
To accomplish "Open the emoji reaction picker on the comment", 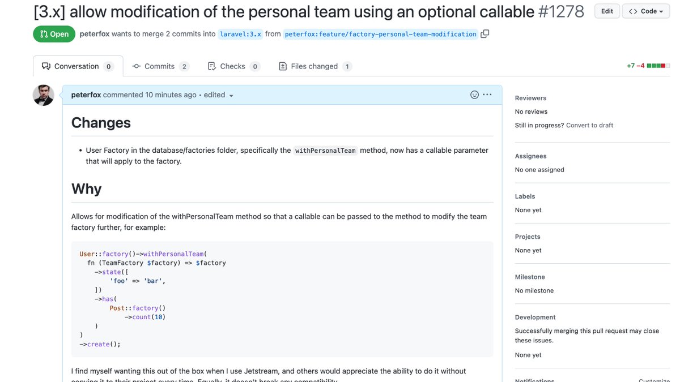I will point(474,95).
